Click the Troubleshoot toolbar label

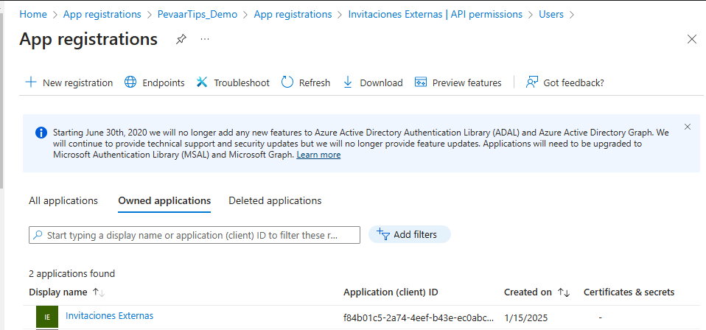point(242,82)
